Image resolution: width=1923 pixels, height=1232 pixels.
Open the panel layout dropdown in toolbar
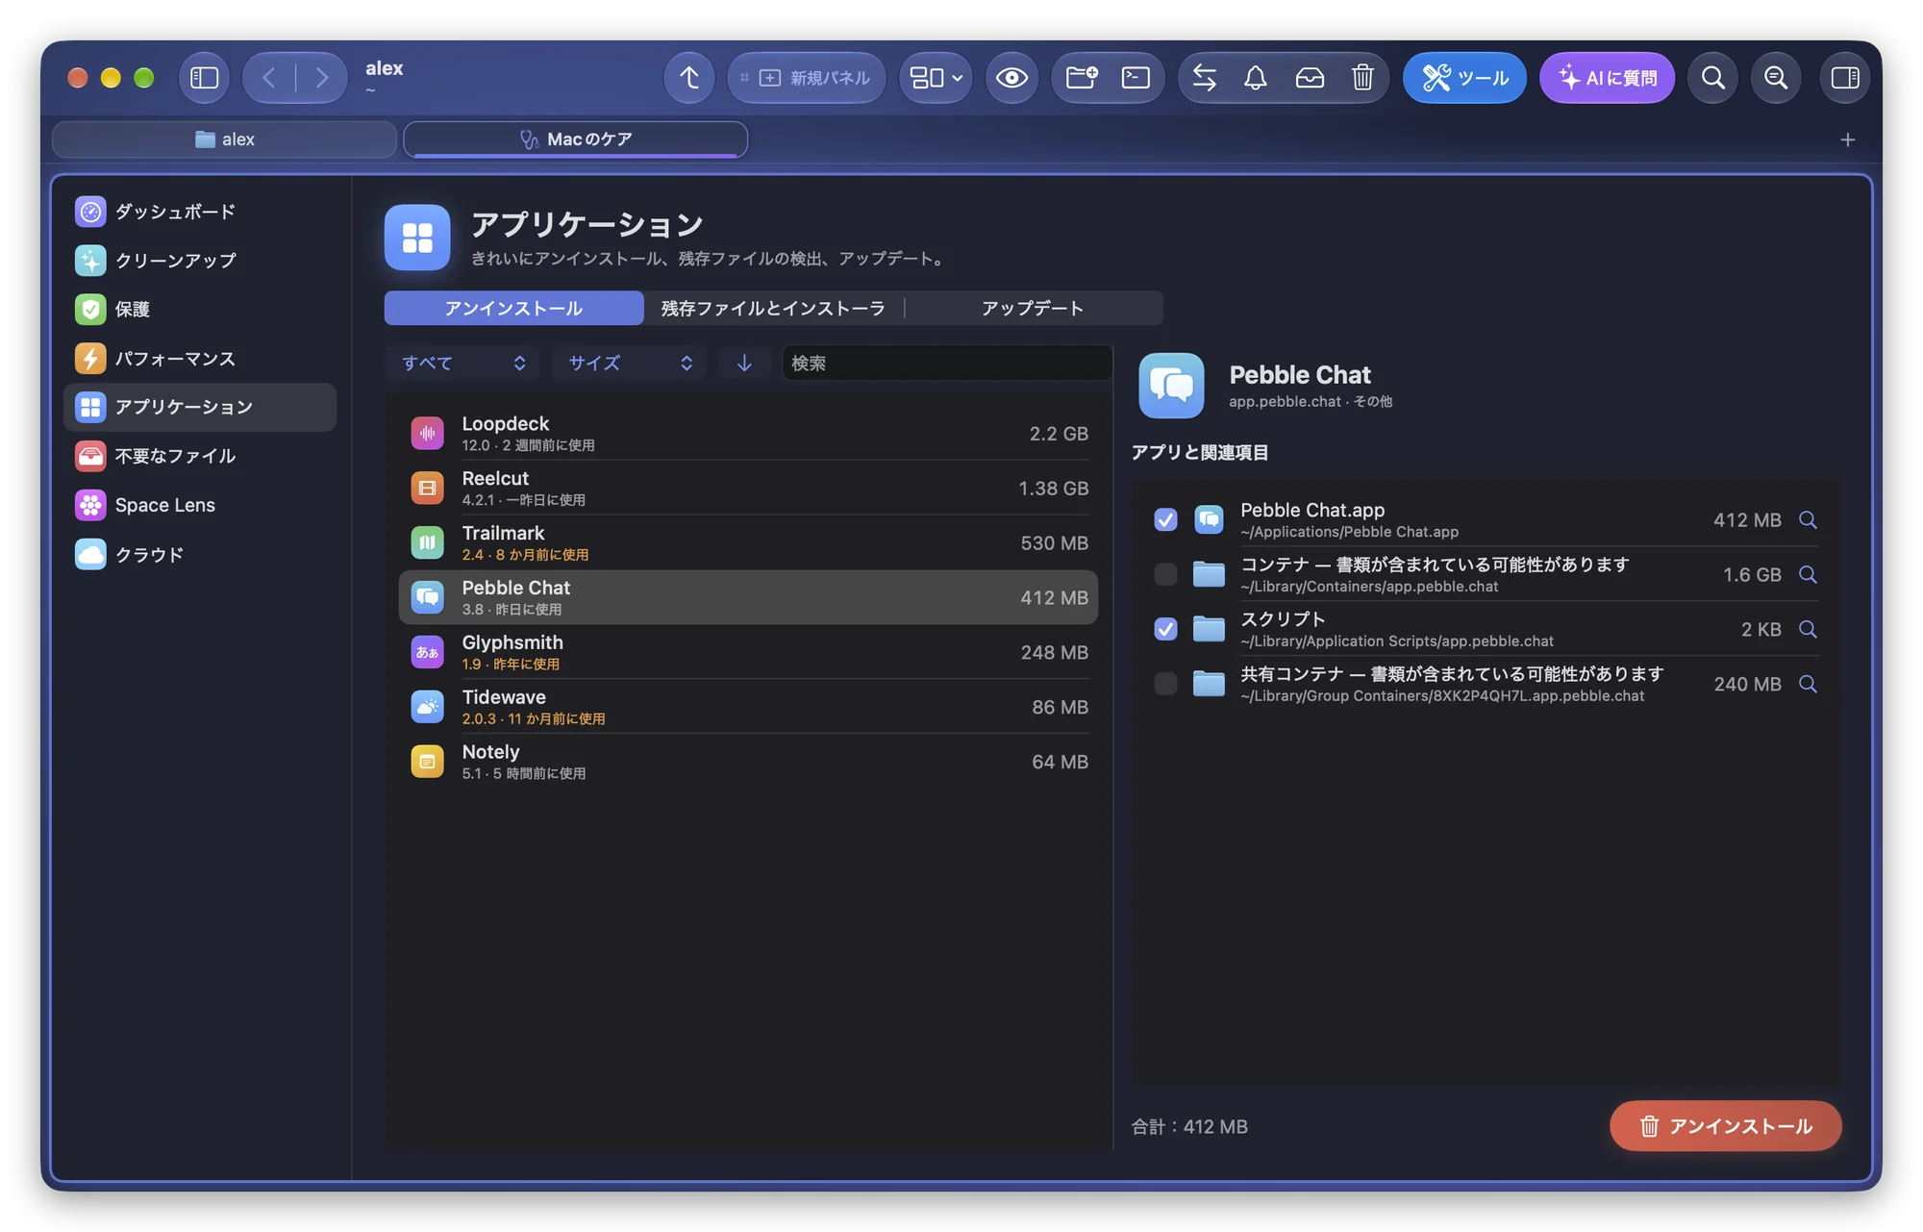click(936, 78)
